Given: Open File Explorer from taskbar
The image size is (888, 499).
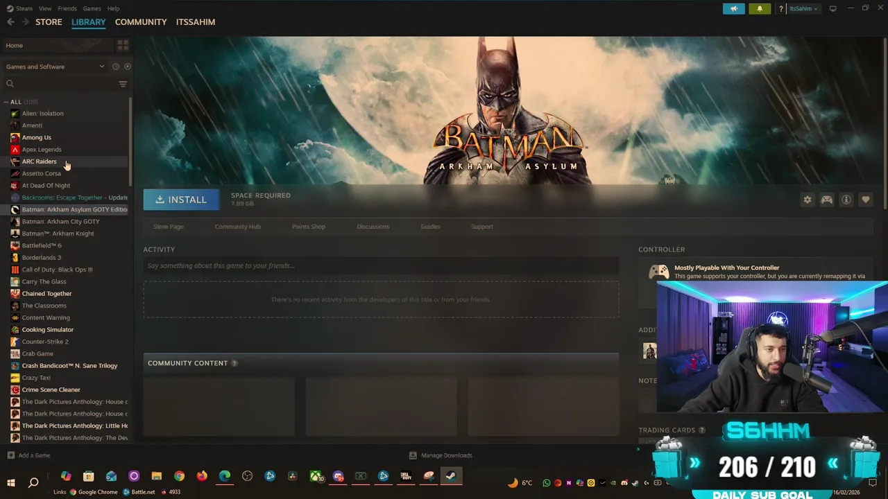Looking at the screenshot, I should [x=157, y=476].
